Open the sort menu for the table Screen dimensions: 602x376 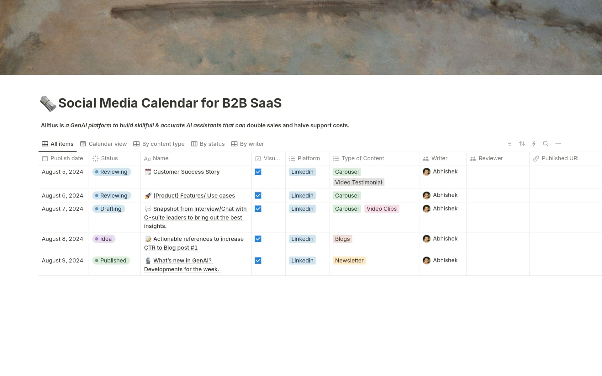tap(522, 144)
